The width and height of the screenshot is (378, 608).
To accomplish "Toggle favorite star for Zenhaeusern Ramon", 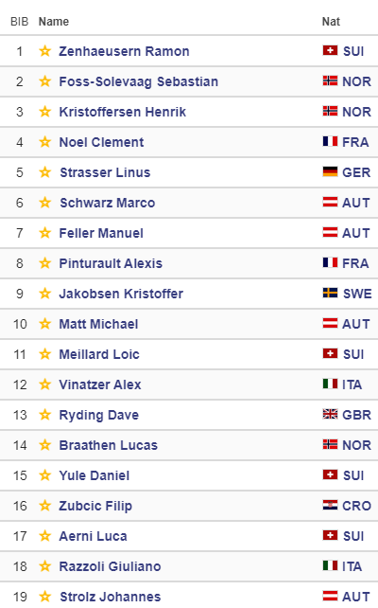I will [44, 51].
